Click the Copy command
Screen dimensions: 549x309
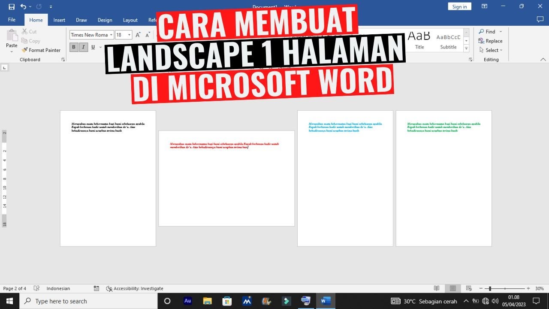pyautogui.click(x=31, y=41)
